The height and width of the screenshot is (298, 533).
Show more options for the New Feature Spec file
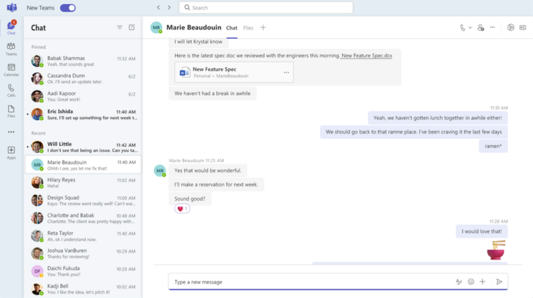click(286, 72)
